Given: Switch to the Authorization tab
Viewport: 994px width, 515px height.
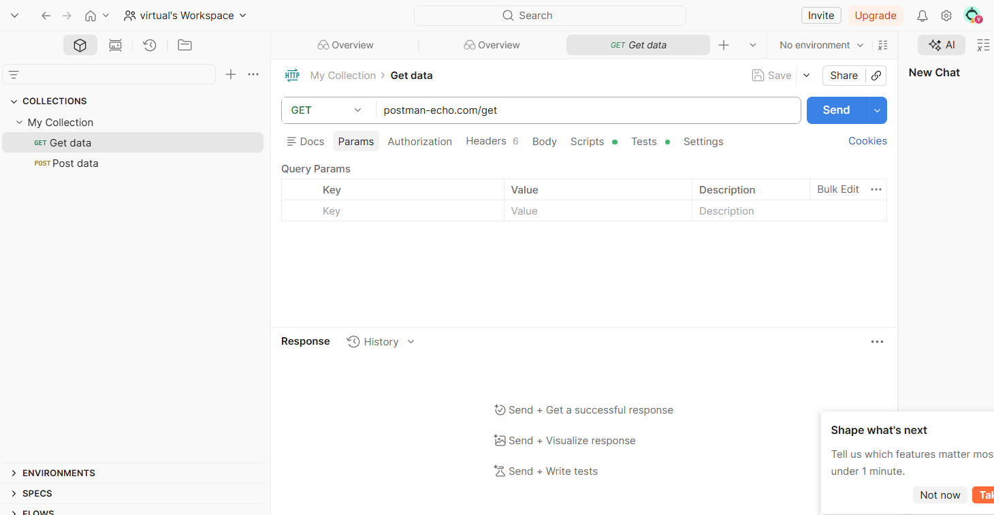Looking at the screenshot, I should (x=419, y=142).
